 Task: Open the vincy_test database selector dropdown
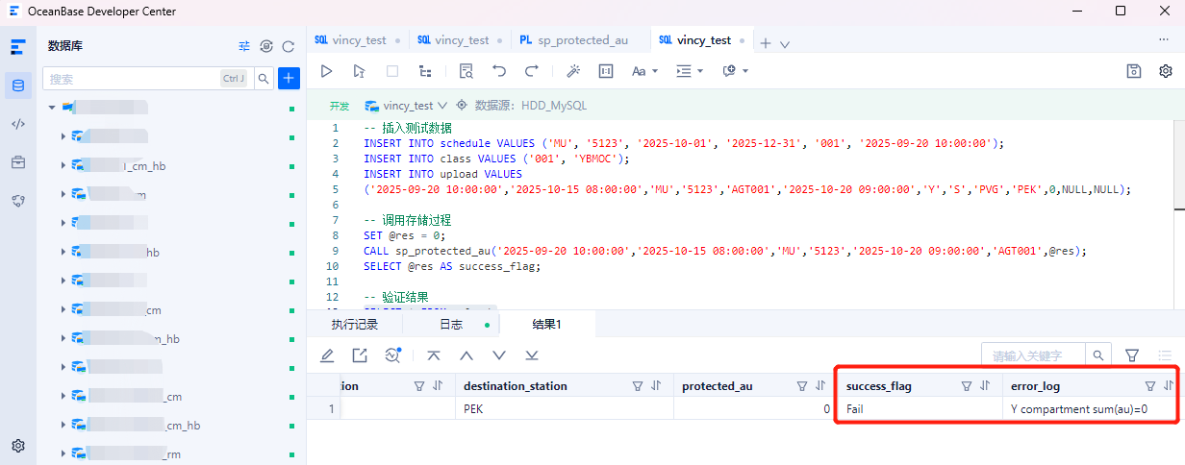click(407, 106)
